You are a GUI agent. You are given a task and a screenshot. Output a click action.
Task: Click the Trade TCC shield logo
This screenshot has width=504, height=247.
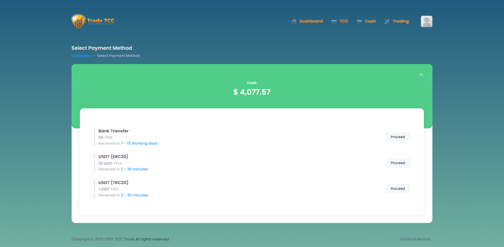(78, 21)
